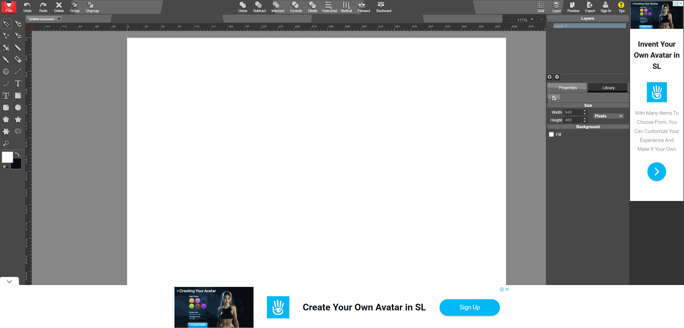This screenshot has width=684, height=328.
Task: Swap fill and stroke colors arrow
Action: click(17, 155)
